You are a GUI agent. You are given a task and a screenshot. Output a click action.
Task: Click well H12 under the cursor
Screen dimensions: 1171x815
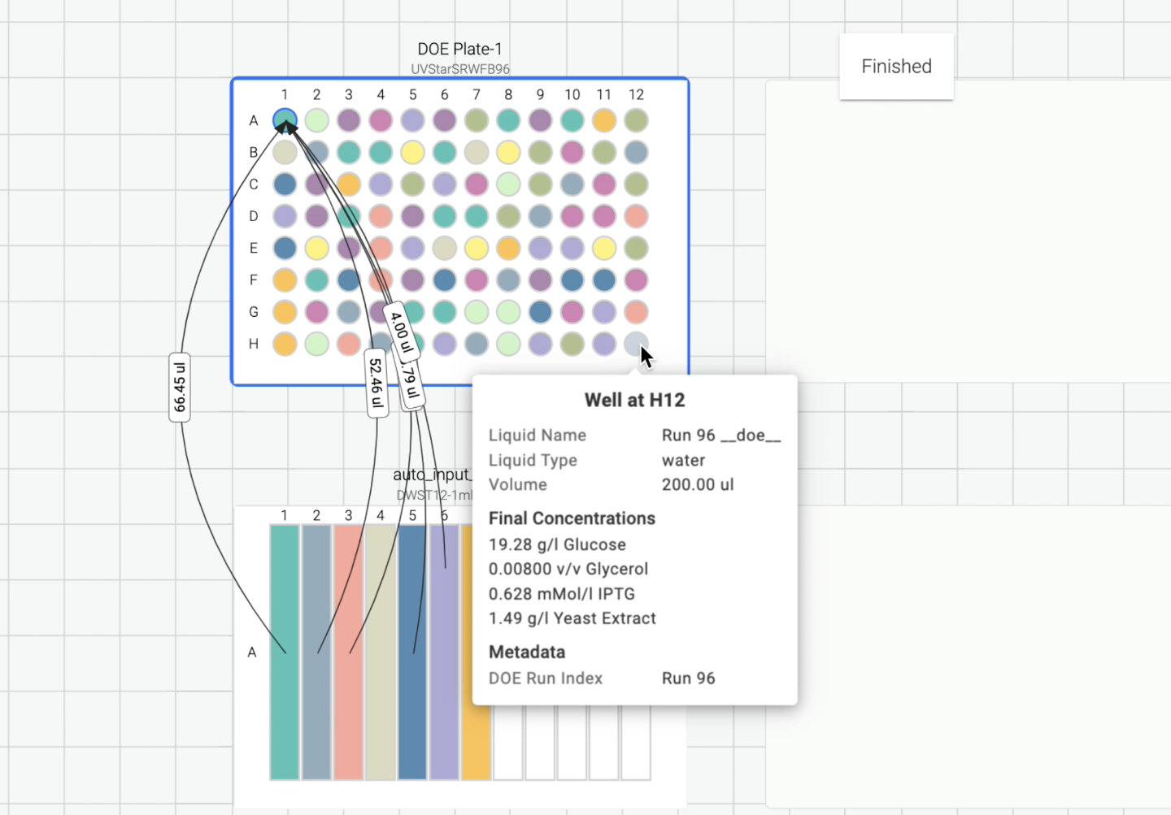(x=636, y=344)
